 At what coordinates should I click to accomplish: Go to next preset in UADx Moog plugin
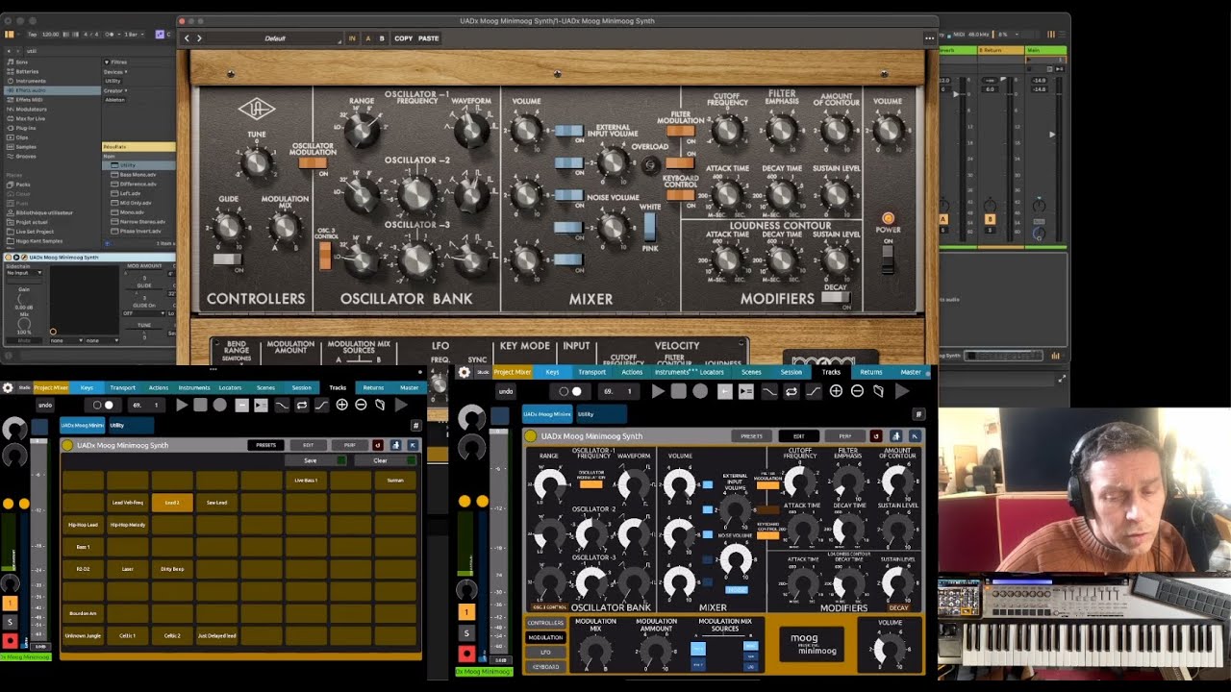(199, 38)
